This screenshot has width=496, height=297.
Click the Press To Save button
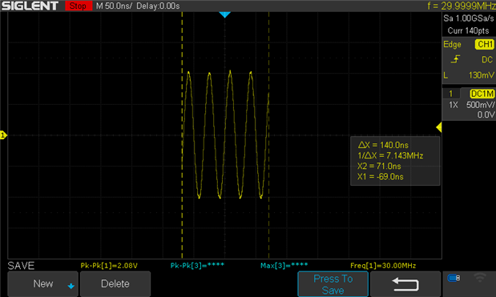click(x=333, y=284)
